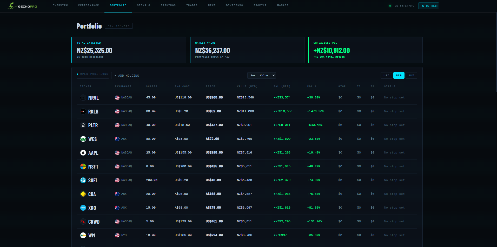Click the +1476.90% P&L percentage
The height and width of the screenshot is (247, 497).
(x=316, y=111)
